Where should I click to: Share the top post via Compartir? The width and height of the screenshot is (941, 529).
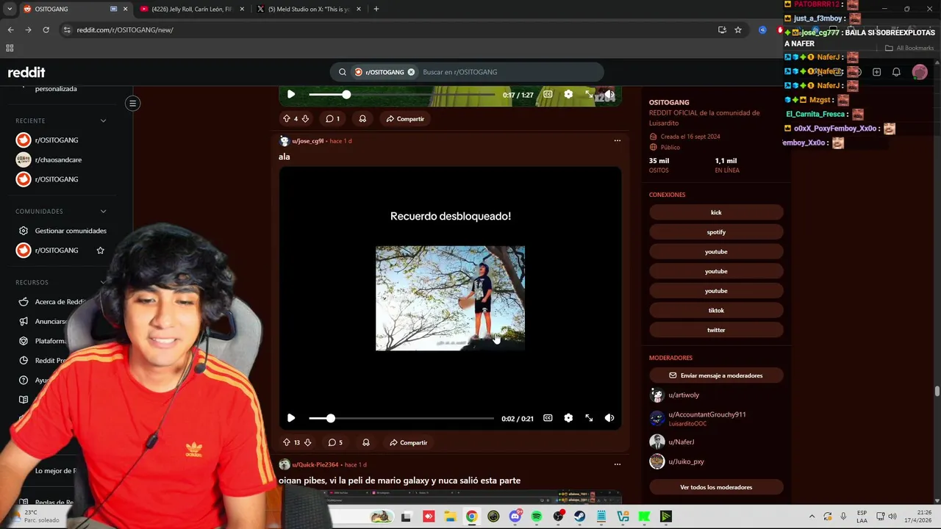pyautogui.click(x=406, y=118)
